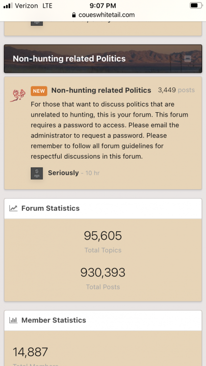Tap the battery icon in status bar
Viewport: 206px width, 366px height.
[196, 5]
